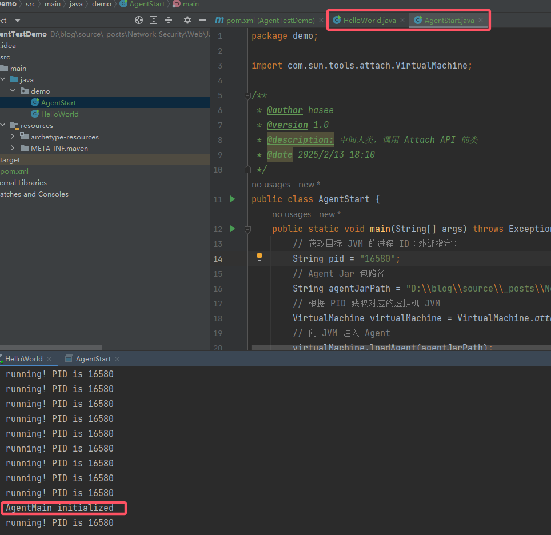
Task: Click the @author Javadoc tag
Action: click(285, 110)
